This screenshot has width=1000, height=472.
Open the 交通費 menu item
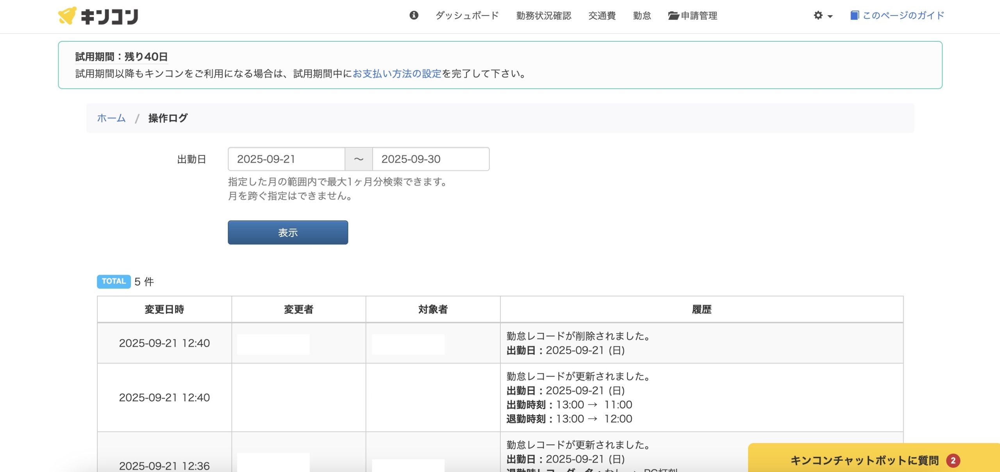coord(602,16)
